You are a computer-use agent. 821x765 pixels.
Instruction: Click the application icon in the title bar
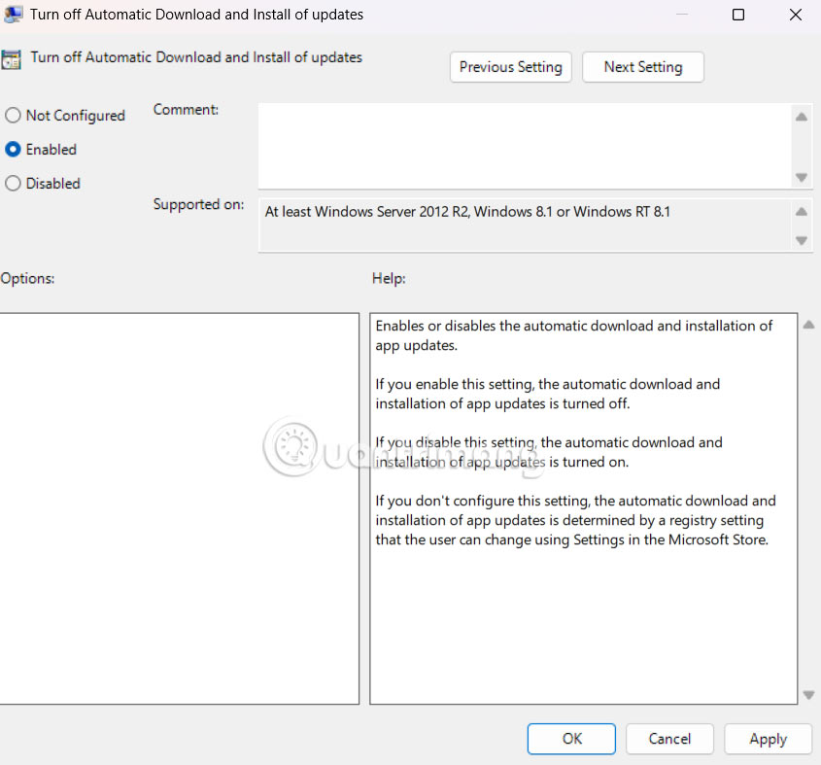pos(14,14)
